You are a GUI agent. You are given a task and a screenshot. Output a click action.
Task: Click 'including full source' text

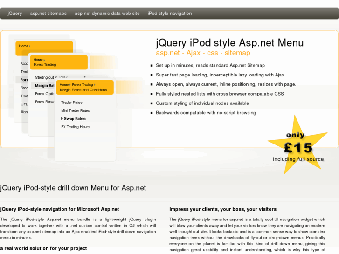[x=298, y=159]
